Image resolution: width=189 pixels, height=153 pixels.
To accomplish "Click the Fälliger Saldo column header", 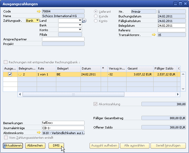I will point(165,68).
